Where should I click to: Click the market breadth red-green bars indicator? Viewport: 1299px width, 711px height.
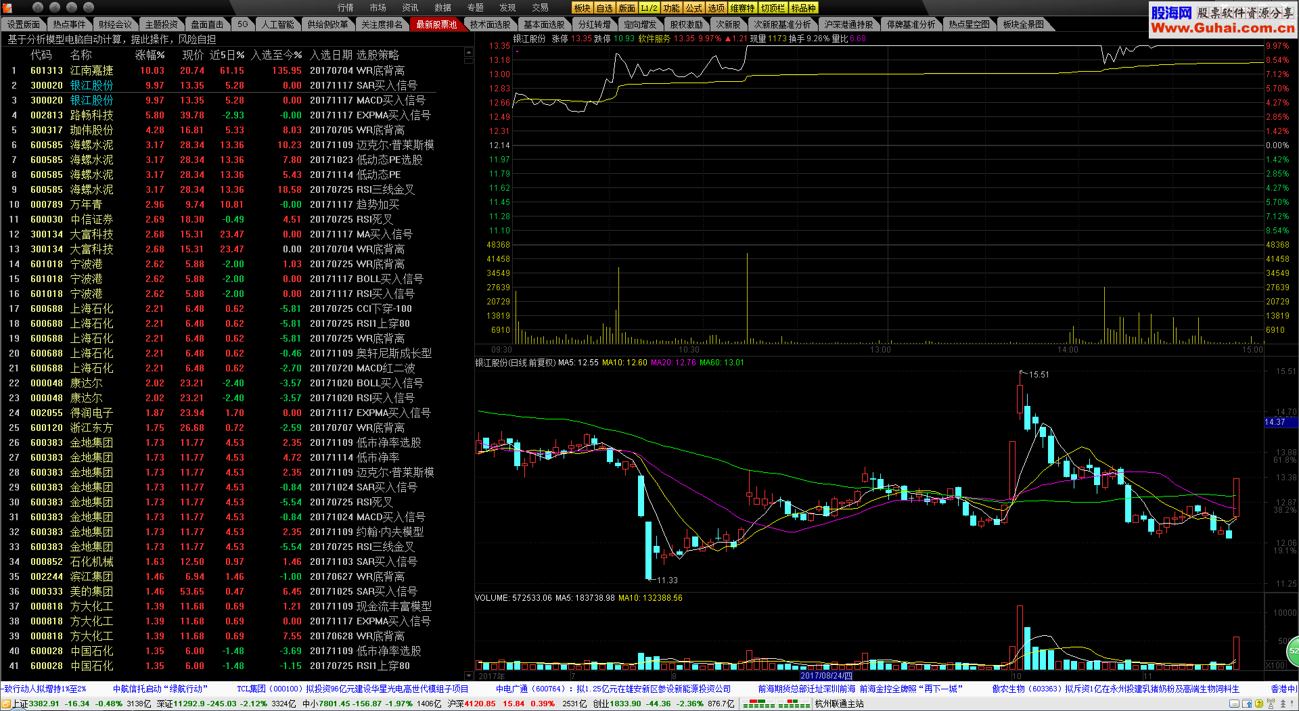[777, 704]
